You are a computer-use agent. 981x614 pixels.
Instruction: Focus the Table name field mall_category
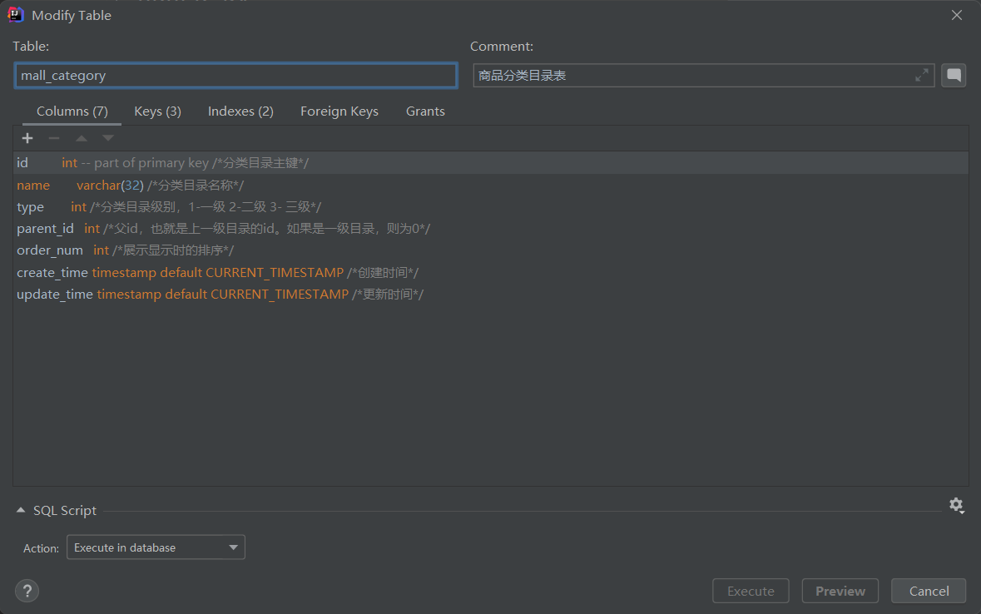click(x=235, y=76)
